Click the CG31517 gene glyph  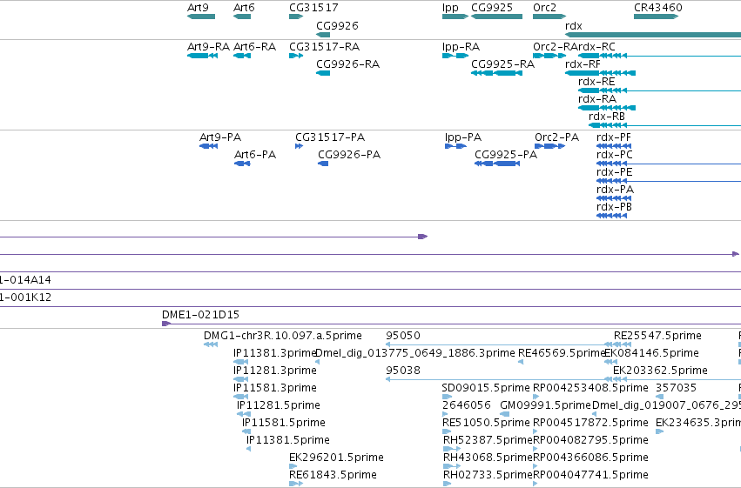point(296,17)
